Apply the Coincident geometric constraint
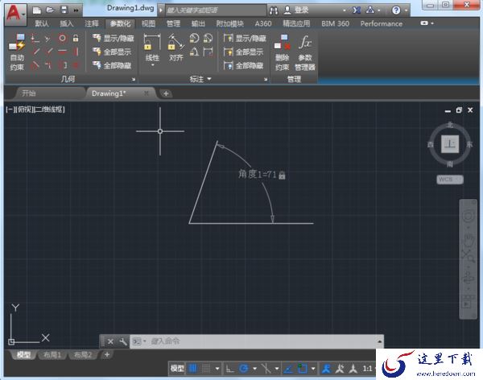 35,39
